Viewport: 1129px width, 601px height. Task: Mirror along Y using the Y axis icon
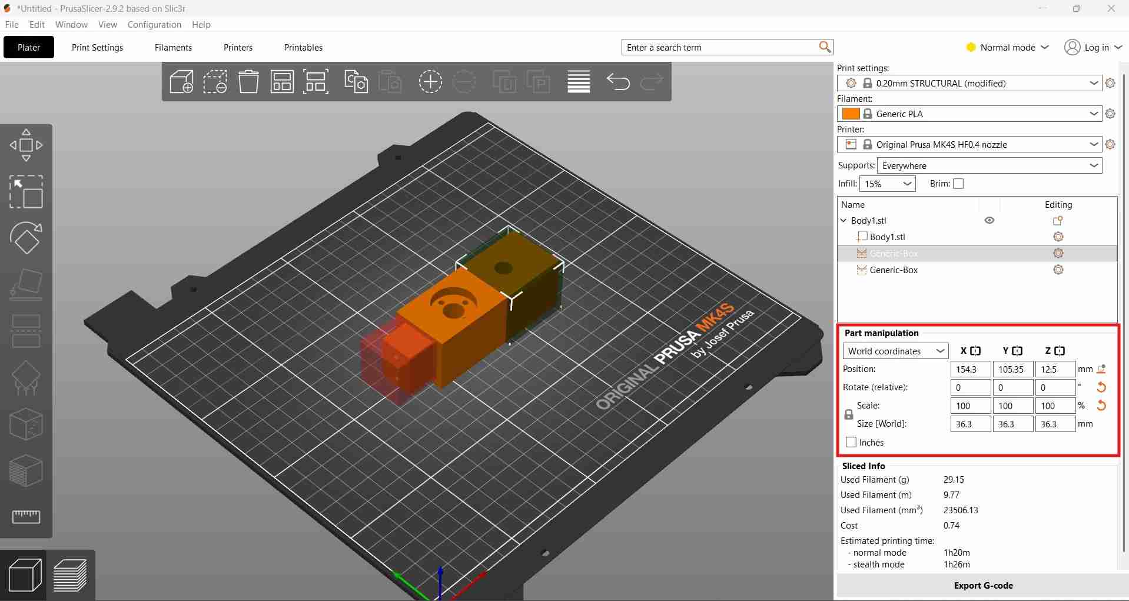[x=1017, y=351]
